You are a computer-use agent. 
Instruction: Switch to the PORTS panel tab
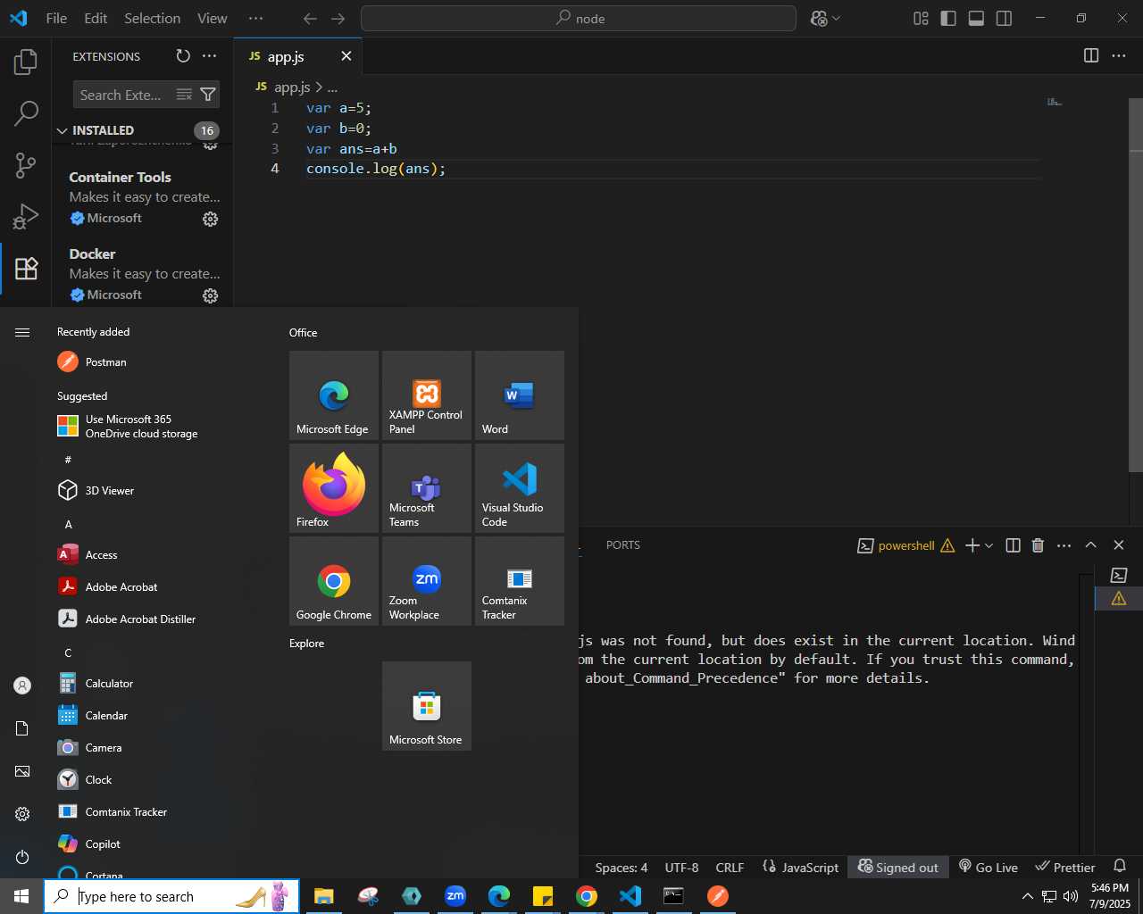coord(623,545)
